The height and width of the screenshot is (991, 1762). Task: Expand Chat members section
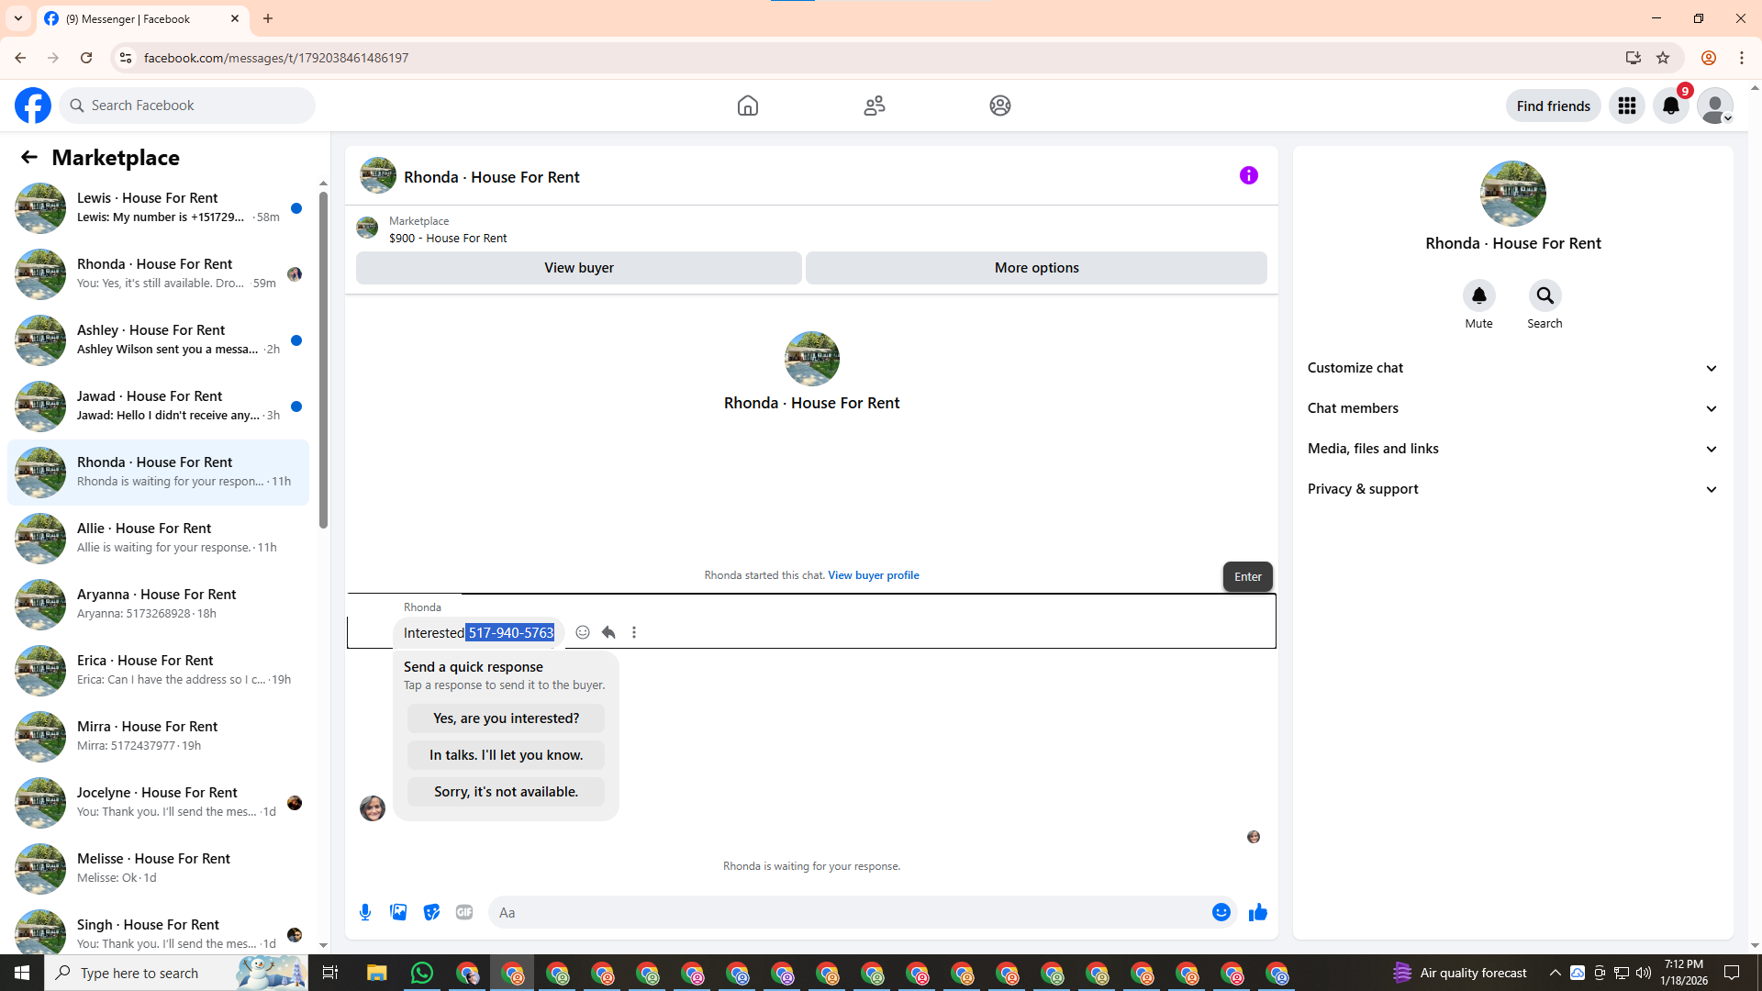[x=1512, y=408]
